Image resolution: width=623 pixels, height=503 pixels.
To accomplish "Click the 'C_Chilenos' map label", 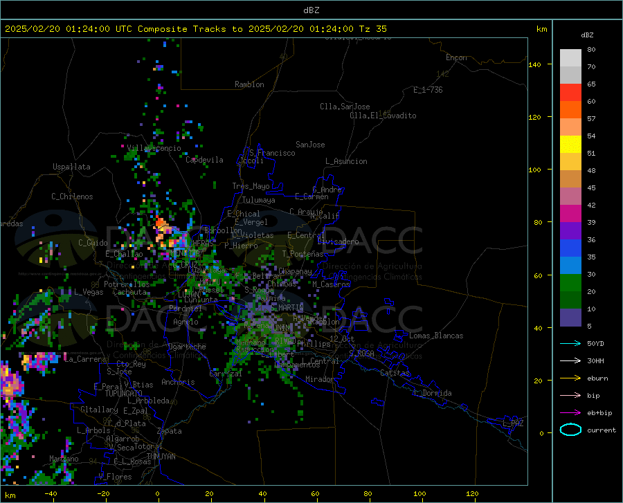I will pyautogui.click(x=72, y=196).
